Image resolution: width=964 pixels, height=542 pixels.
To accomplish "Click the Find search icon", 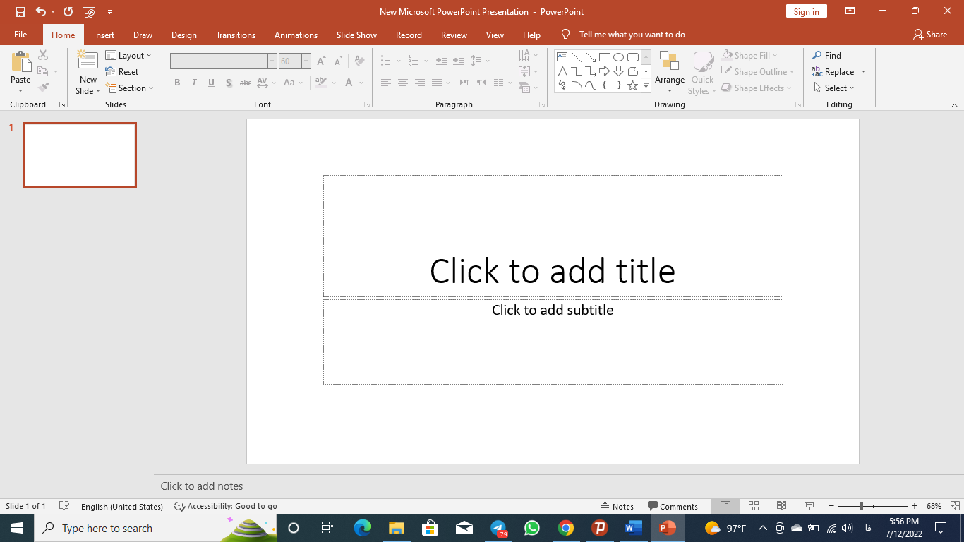I will tap(817, 55).
